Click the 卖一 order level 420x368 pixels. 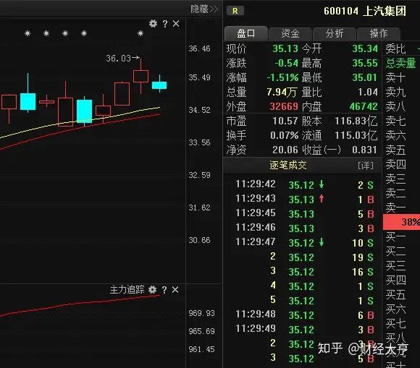tap(395, 207)
